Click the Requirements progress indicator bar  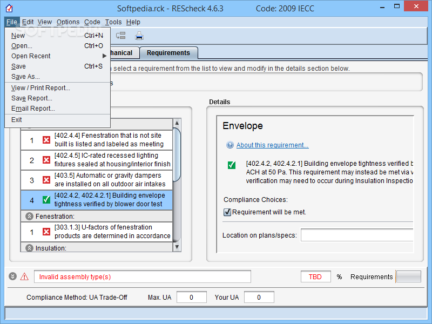[408, 276]
